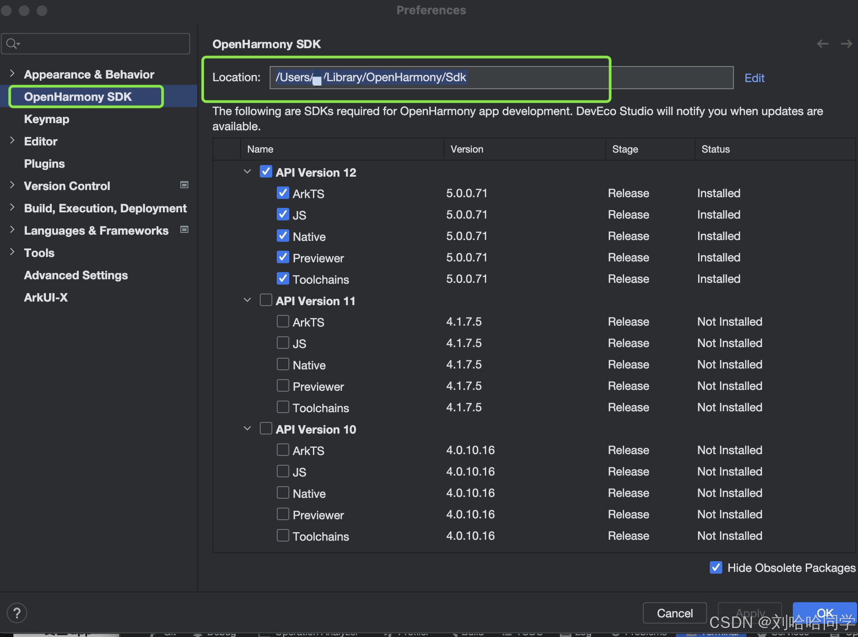The height and width of the screenshot is (637, 858).
Task: Uncheck the API Version 12 checkbox
Action: (x=266, y=172)
